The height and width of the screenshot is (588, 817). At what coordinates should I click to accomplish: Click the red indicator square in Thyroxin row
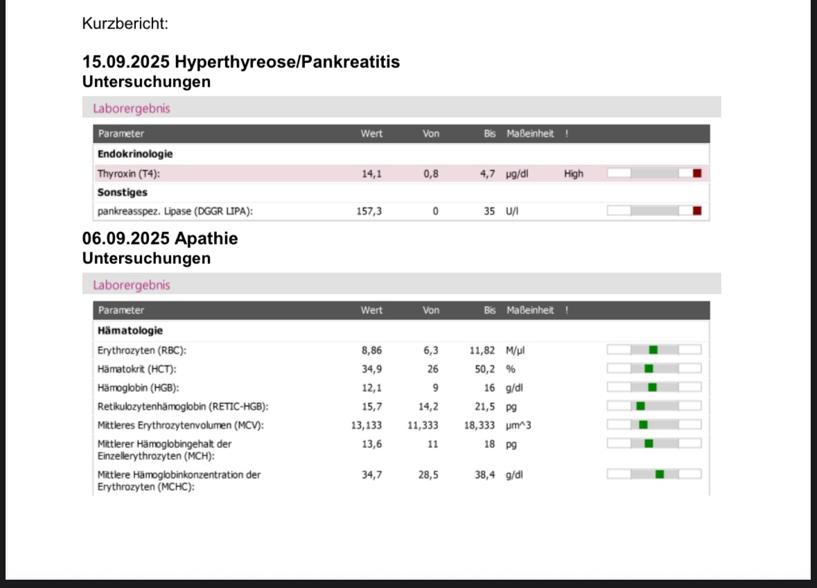click(x=697, y=174)
